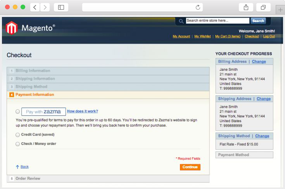Select the Check / Money order radio option
The width and height of the screenshot is (285, 189).
tap(17, 144)
